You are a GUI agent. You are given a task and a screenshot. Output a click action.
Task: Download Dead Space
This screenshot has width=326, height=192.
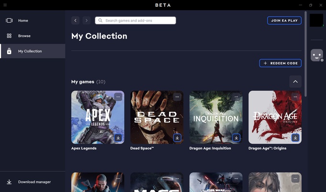pos(177,138)
